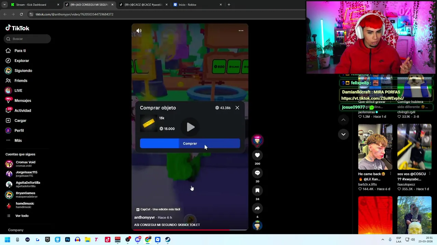Switch to @CAOZ TikTok tab
Image resolution: width=437 pixels, height=245 pixels.
click(x=143, y=5)
